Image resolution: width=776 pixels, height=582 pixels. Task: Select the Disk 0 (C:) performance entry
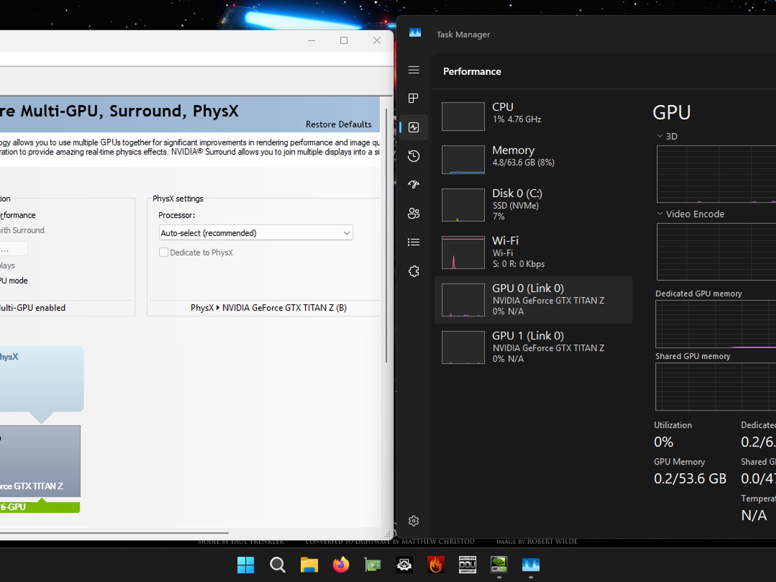[533, 205]
